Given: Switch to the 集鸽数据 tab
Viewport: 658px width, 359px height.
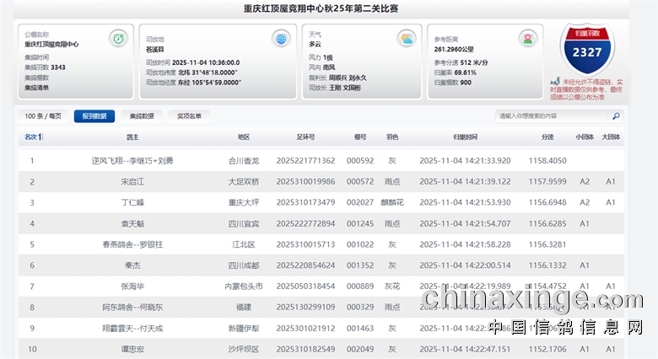Looking at the screenshot, I should pos(142,116).
